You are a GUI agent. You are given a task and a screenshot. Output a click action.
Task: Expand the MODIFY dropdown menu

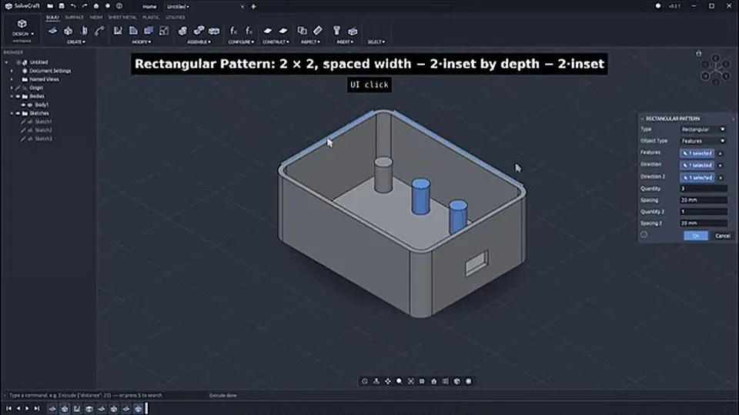click(142, 42)
